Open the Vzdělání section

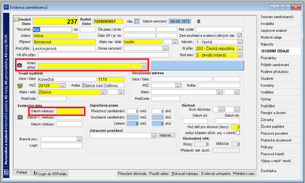click(267, 92)
